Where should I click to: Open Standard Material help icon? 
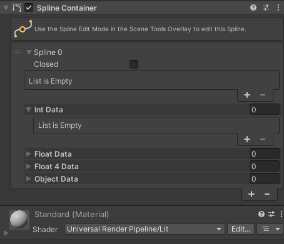261,214
